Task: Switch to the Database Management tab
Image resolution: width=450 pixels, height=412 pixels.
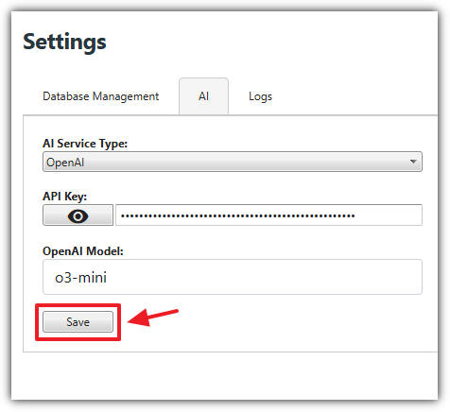Action: [x=101, y=96]
